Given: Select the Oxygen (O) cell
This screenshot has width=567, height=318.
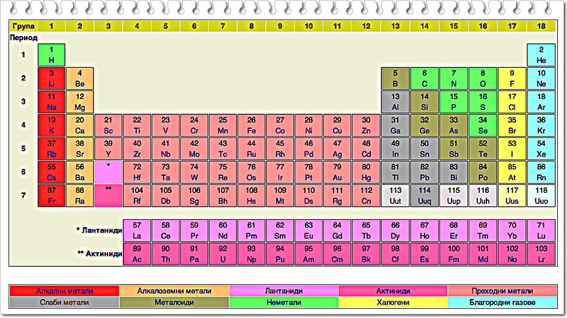Looking at the screenshot, I should tap(483, 78).
